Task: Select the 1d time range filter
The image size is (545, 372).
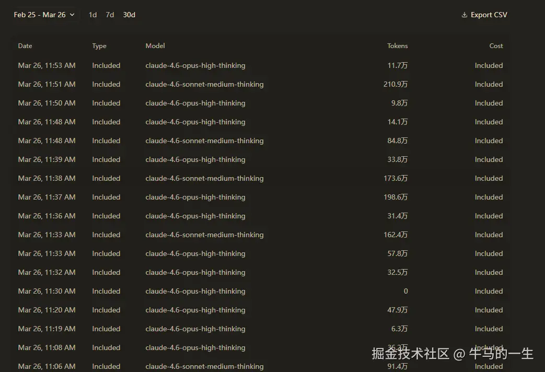Action: (x=92, y=15)
